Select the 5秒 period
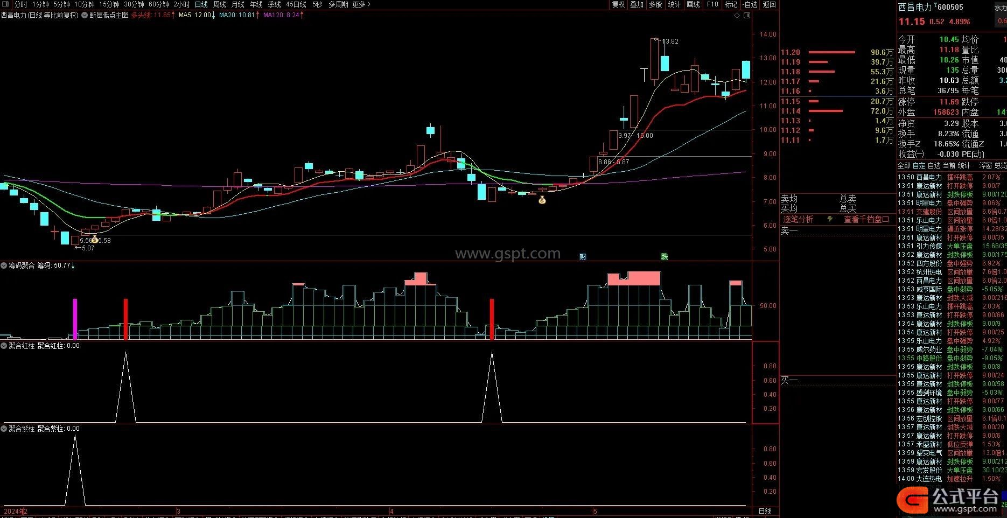1007x518 pixels. pos(317,4)
